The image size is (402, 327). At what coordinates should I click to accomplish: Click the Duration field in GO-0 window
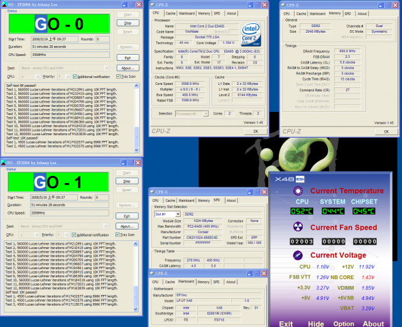70,47
